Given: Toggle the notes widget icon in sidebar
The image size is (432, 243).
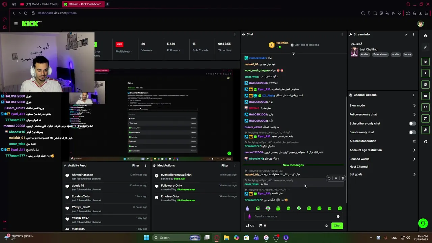Looking at the screenshot, I should point(425,84).
